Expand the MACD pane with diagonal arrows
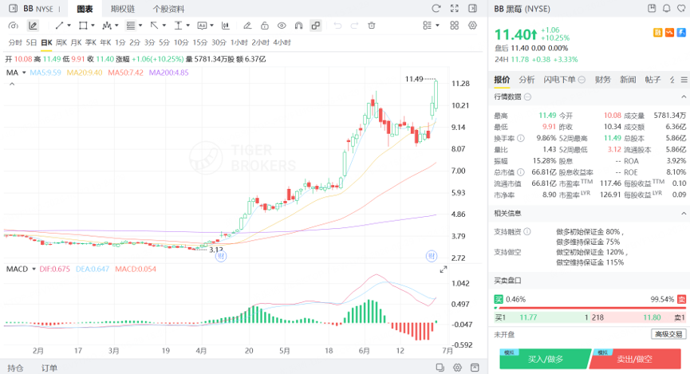 click(x=444, y=270)
